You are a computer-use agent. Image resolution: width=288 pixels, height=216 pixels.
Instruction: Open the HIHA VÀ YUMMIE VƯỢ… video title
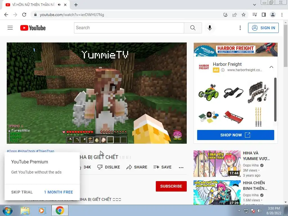click(256, 156)
